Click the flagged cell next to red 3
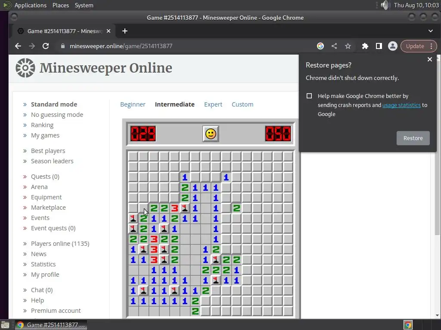The image size is (441, 330). [x=185, y=208]
